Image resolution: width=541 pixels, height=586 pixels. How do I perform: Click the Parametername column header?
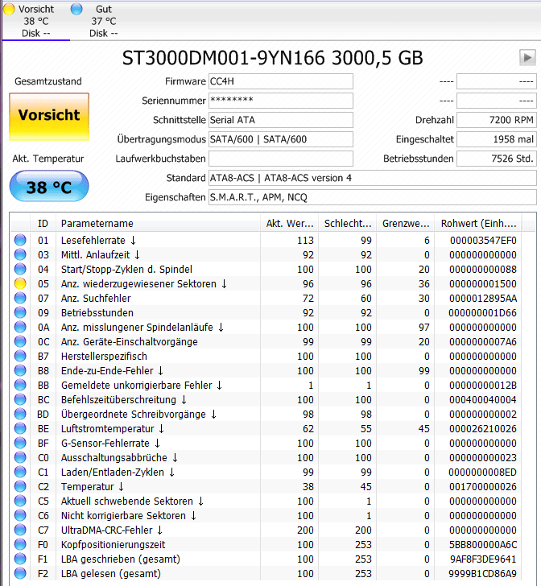point(158,224)
